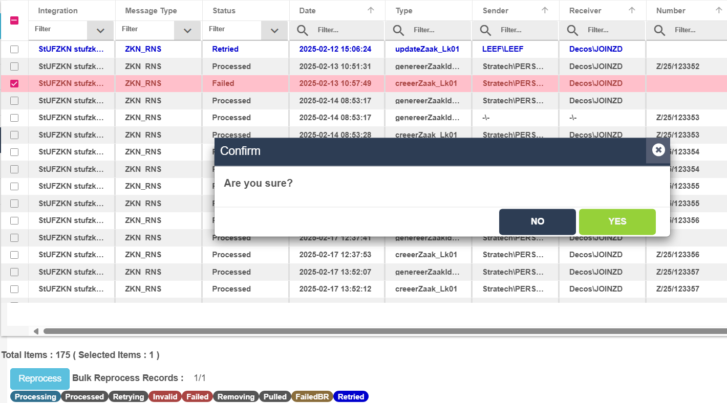
Task: Click the sort arrow in Date column header
Action: tap(371, 10)
